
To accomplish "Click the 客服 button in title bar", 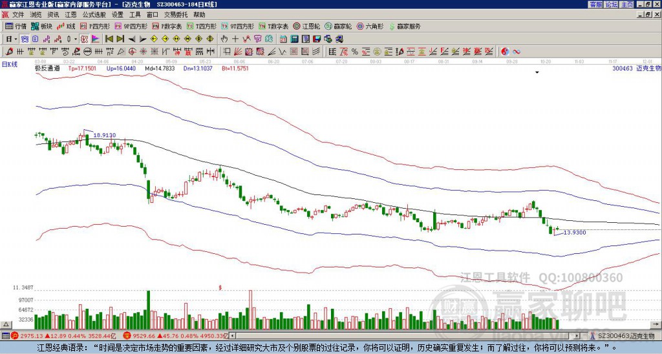I will tap(595, 5).
